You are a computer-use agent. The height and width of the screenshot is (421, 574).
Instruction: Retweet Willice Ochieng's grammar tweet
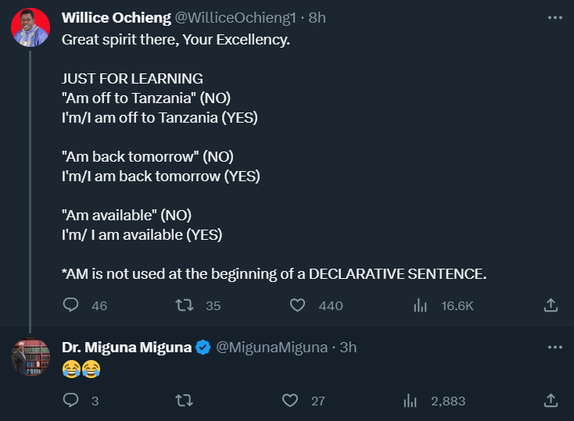click(185, 305)
